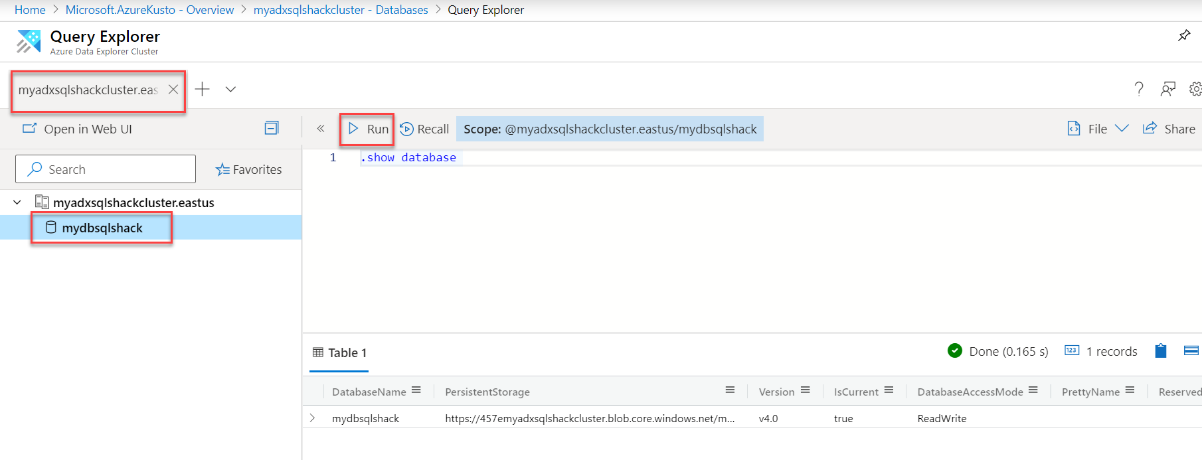Viewport: 1202px width, 460px height.
Task: Expand the File dropdown arrow
Action: [1122, 128]
